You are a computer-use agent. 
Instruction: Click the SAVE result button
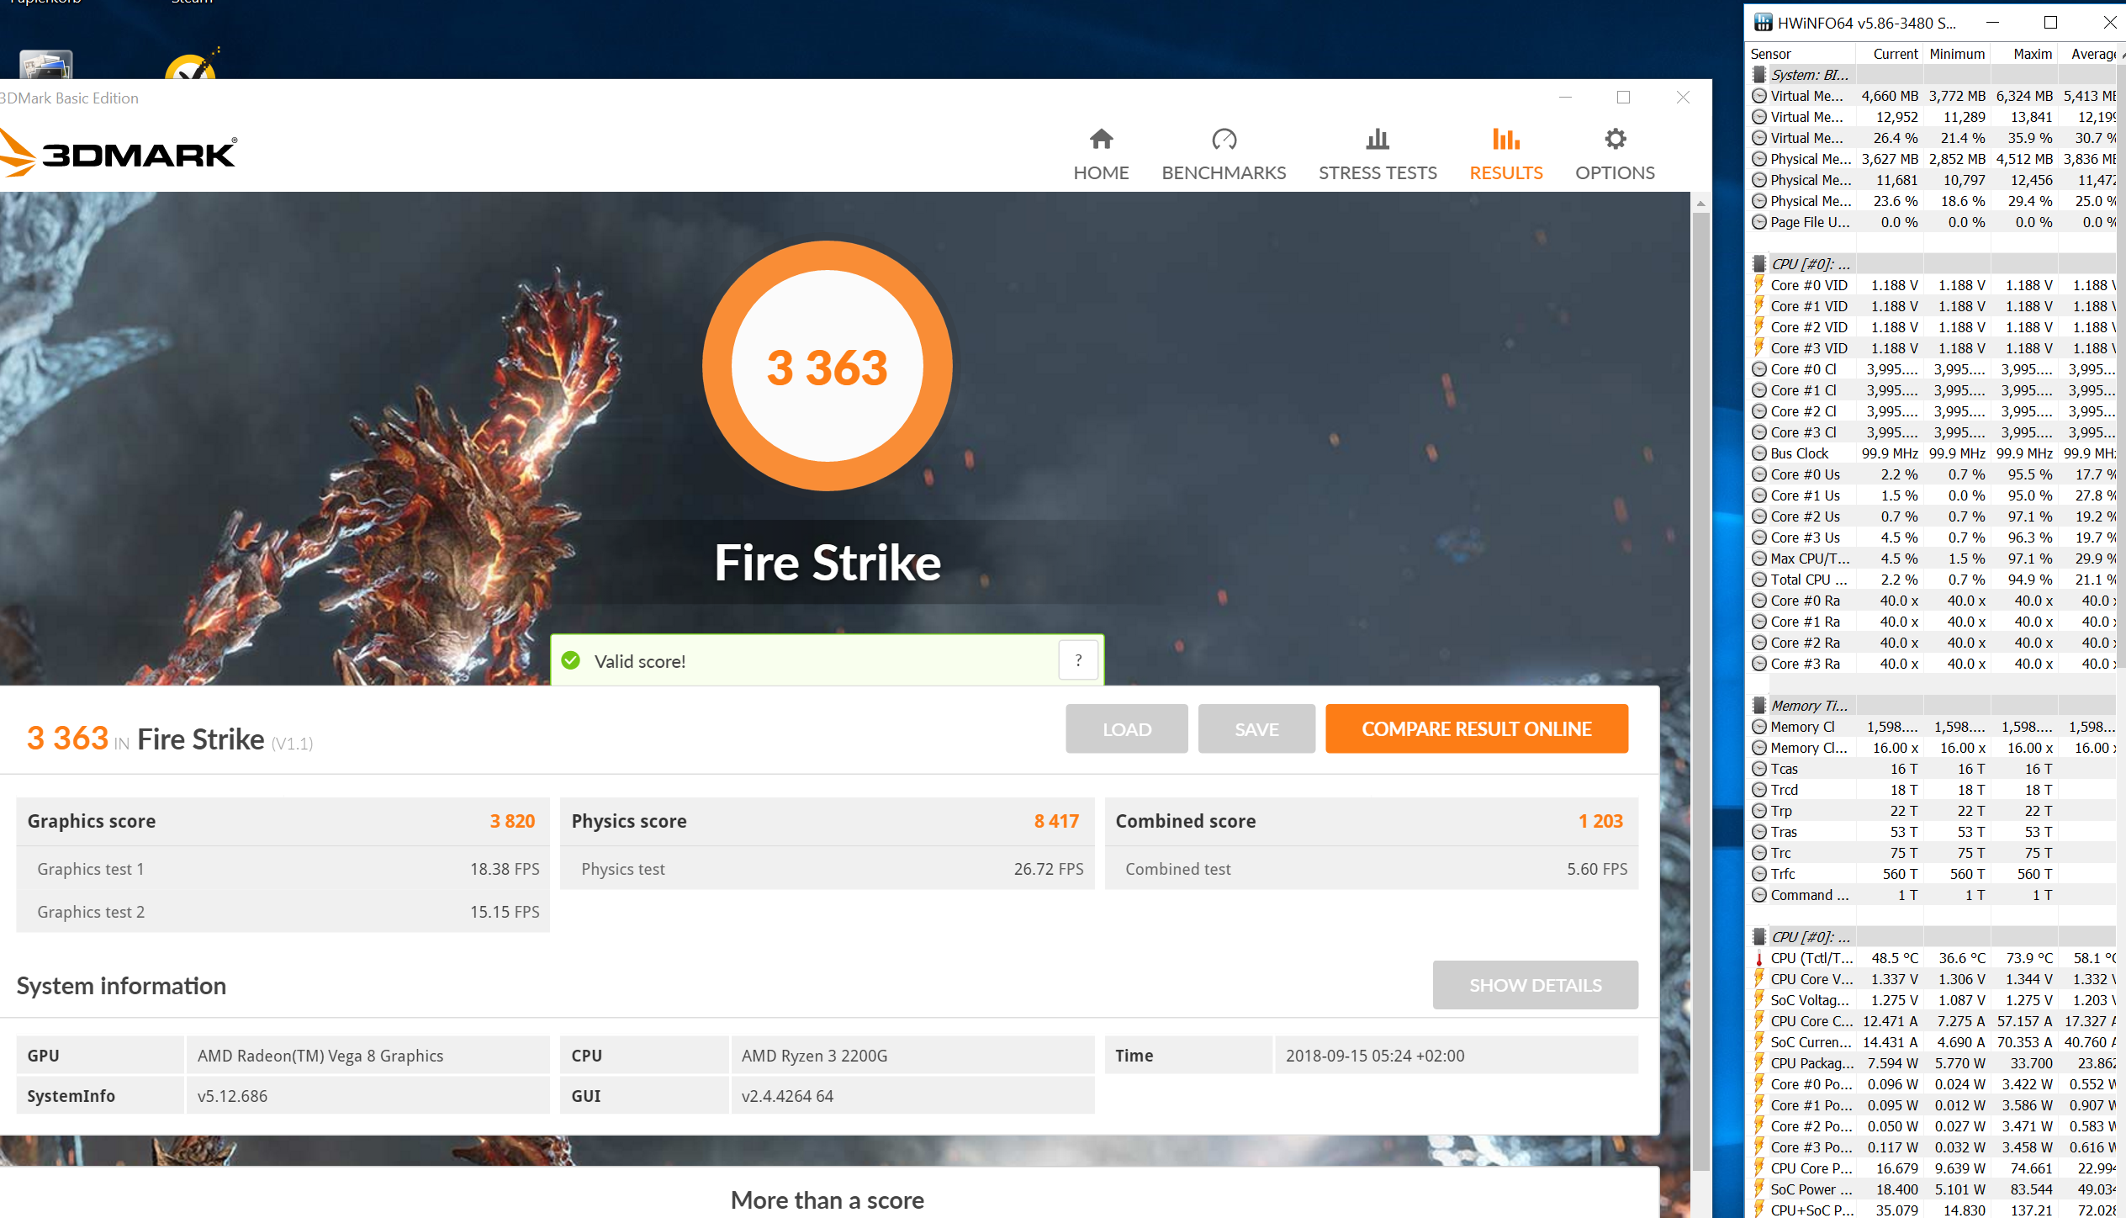click(1256, 729)
